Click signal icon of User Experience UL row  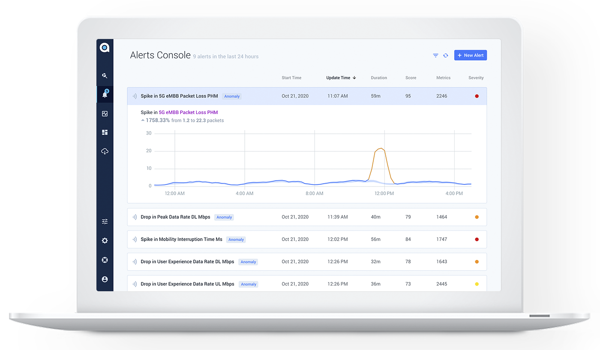[135, 284]
